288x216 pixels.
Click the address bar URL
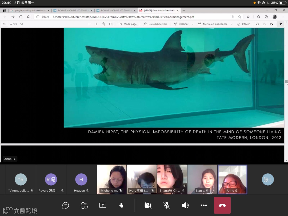[124, 17]
